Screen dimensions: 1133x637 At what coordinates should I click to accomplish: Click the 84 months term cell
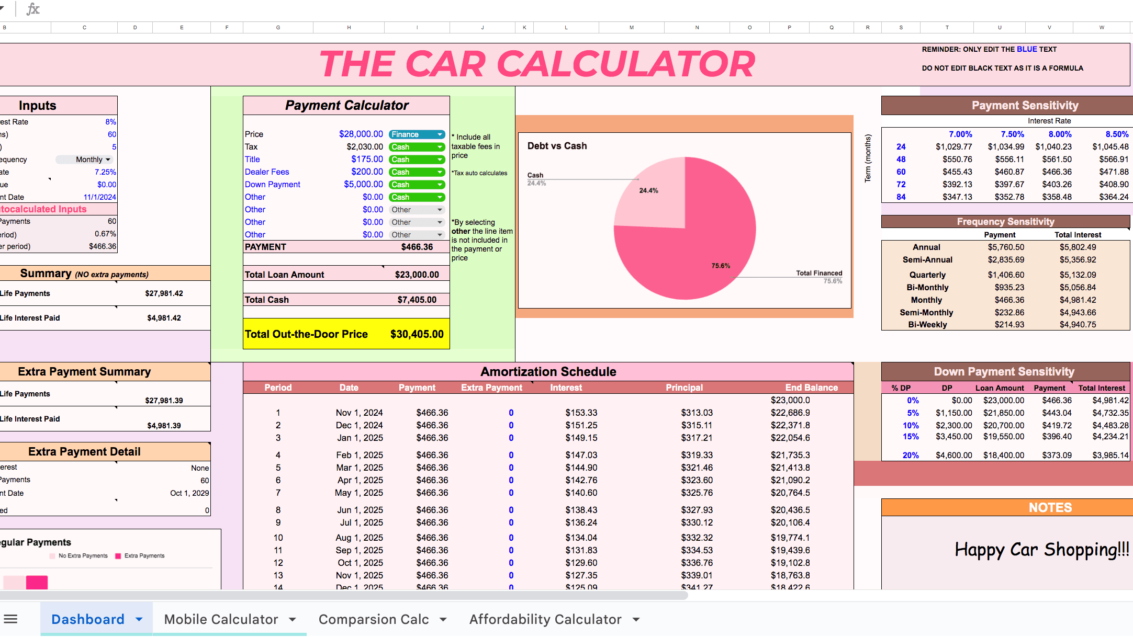[901, 197]
